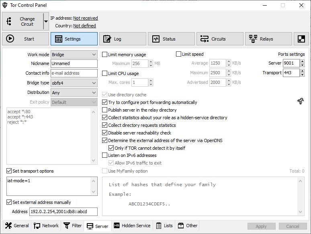Click MyFamily list scrollbar down arrow
The image size is (311, 234).
click(300, 212)
